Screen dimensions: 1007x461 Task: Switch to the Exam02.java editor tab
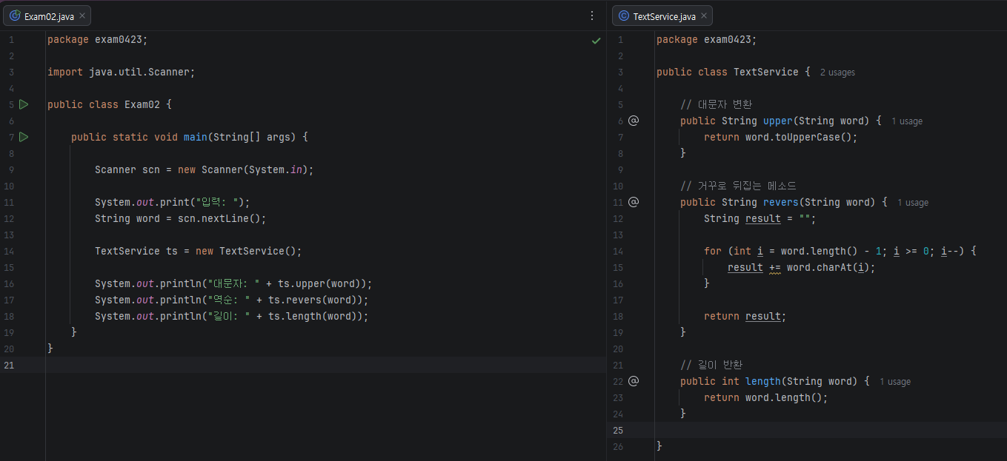click(x=47, y=16)
